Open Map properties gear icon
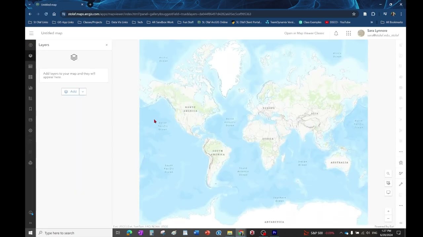This screenshot has height=237, width=423. coord(30,130)
